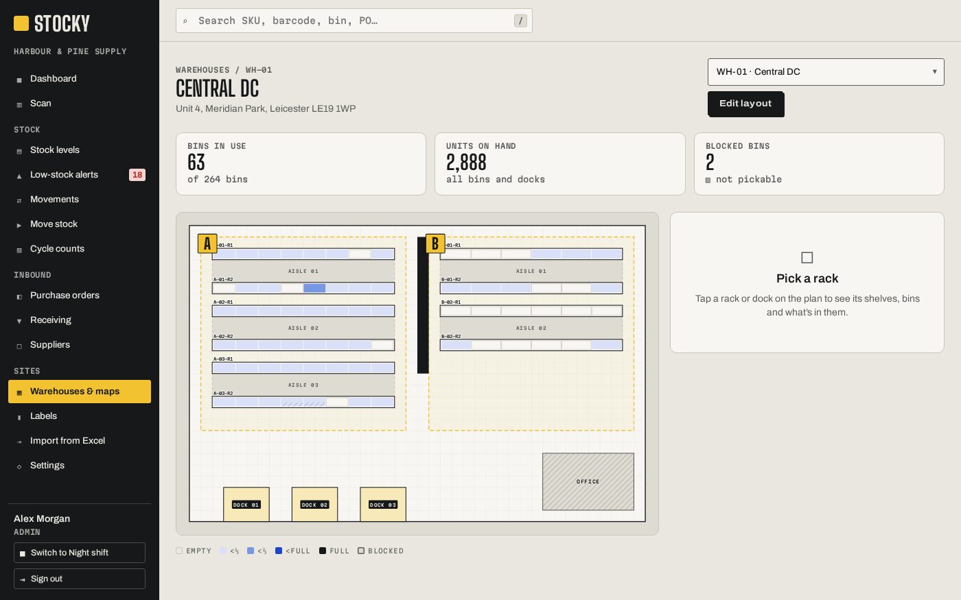Click the 18 low-stock alerts badge

tap(137, 175)
